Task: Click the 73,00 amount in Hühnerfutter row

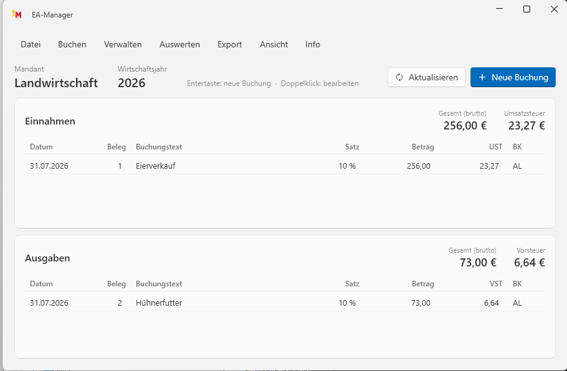Action: (x=421, y=303)
